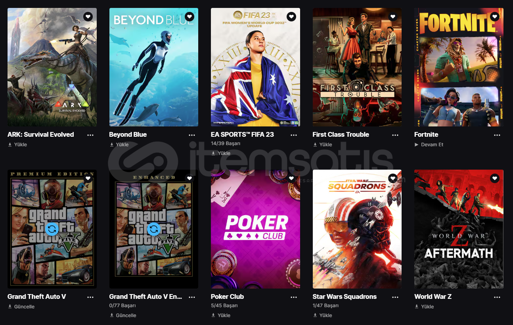Click the heart icon on Star Wars Squadrons
Viewport: 513px width, 325px height.
(x=393, y=178)
